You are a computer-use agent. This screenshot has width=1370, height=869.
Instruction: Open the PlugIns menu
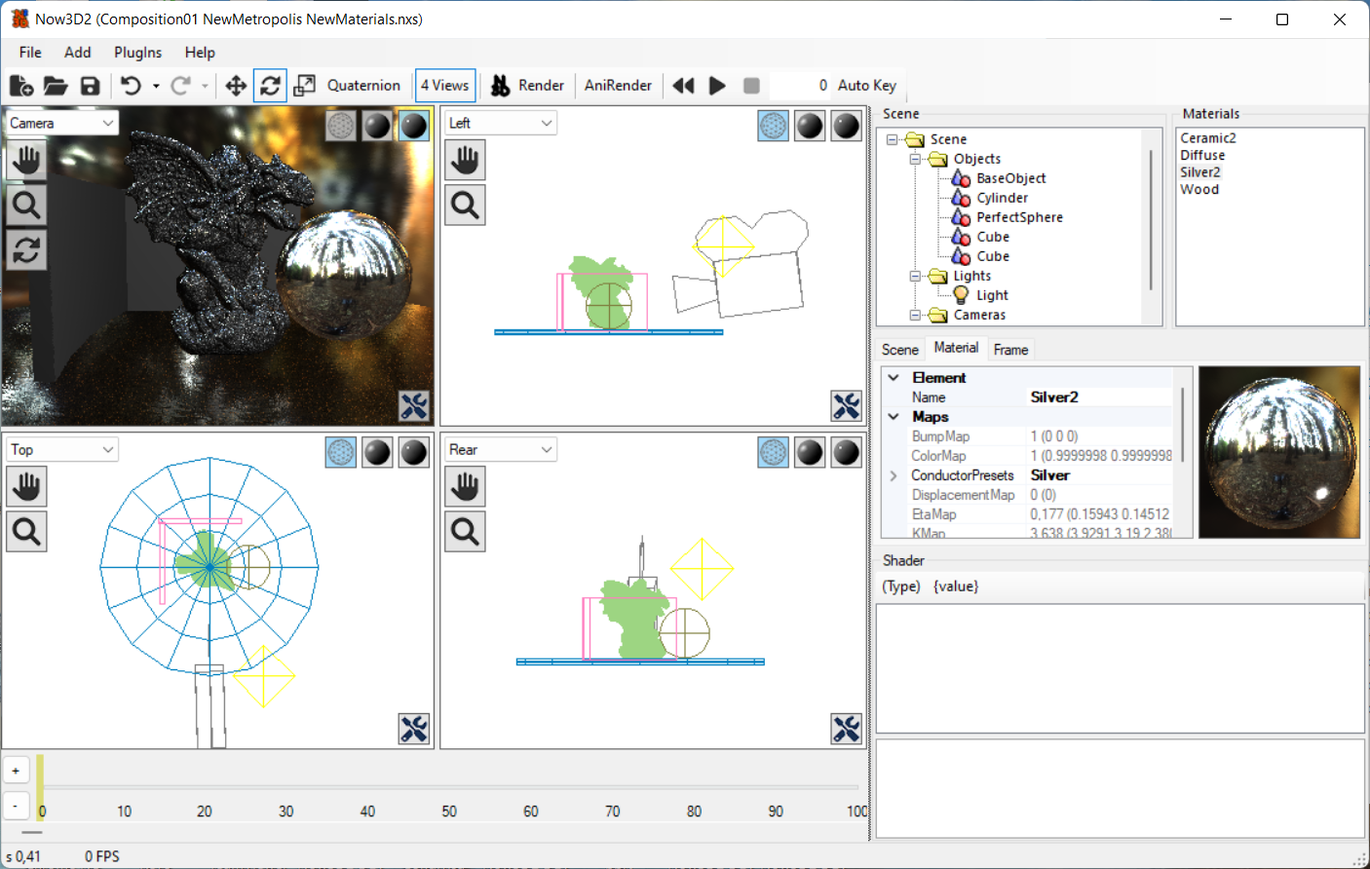coord(137,53)
